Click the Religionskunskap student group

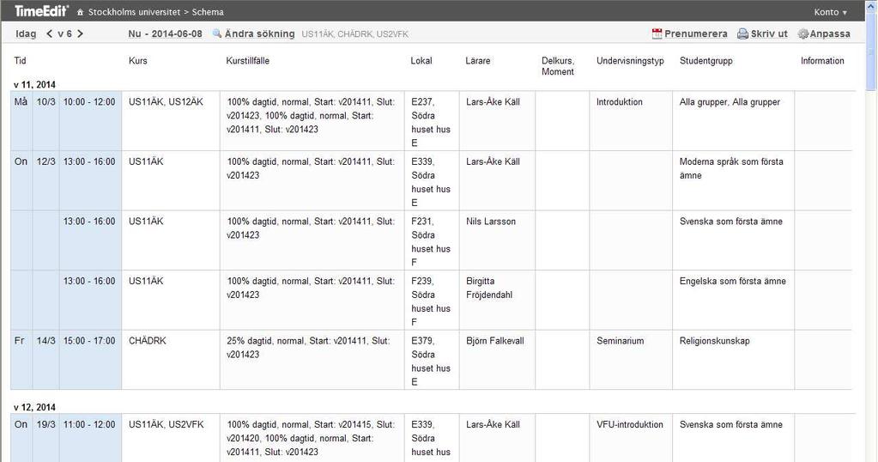pyautogui.click(x=714, y=340)
